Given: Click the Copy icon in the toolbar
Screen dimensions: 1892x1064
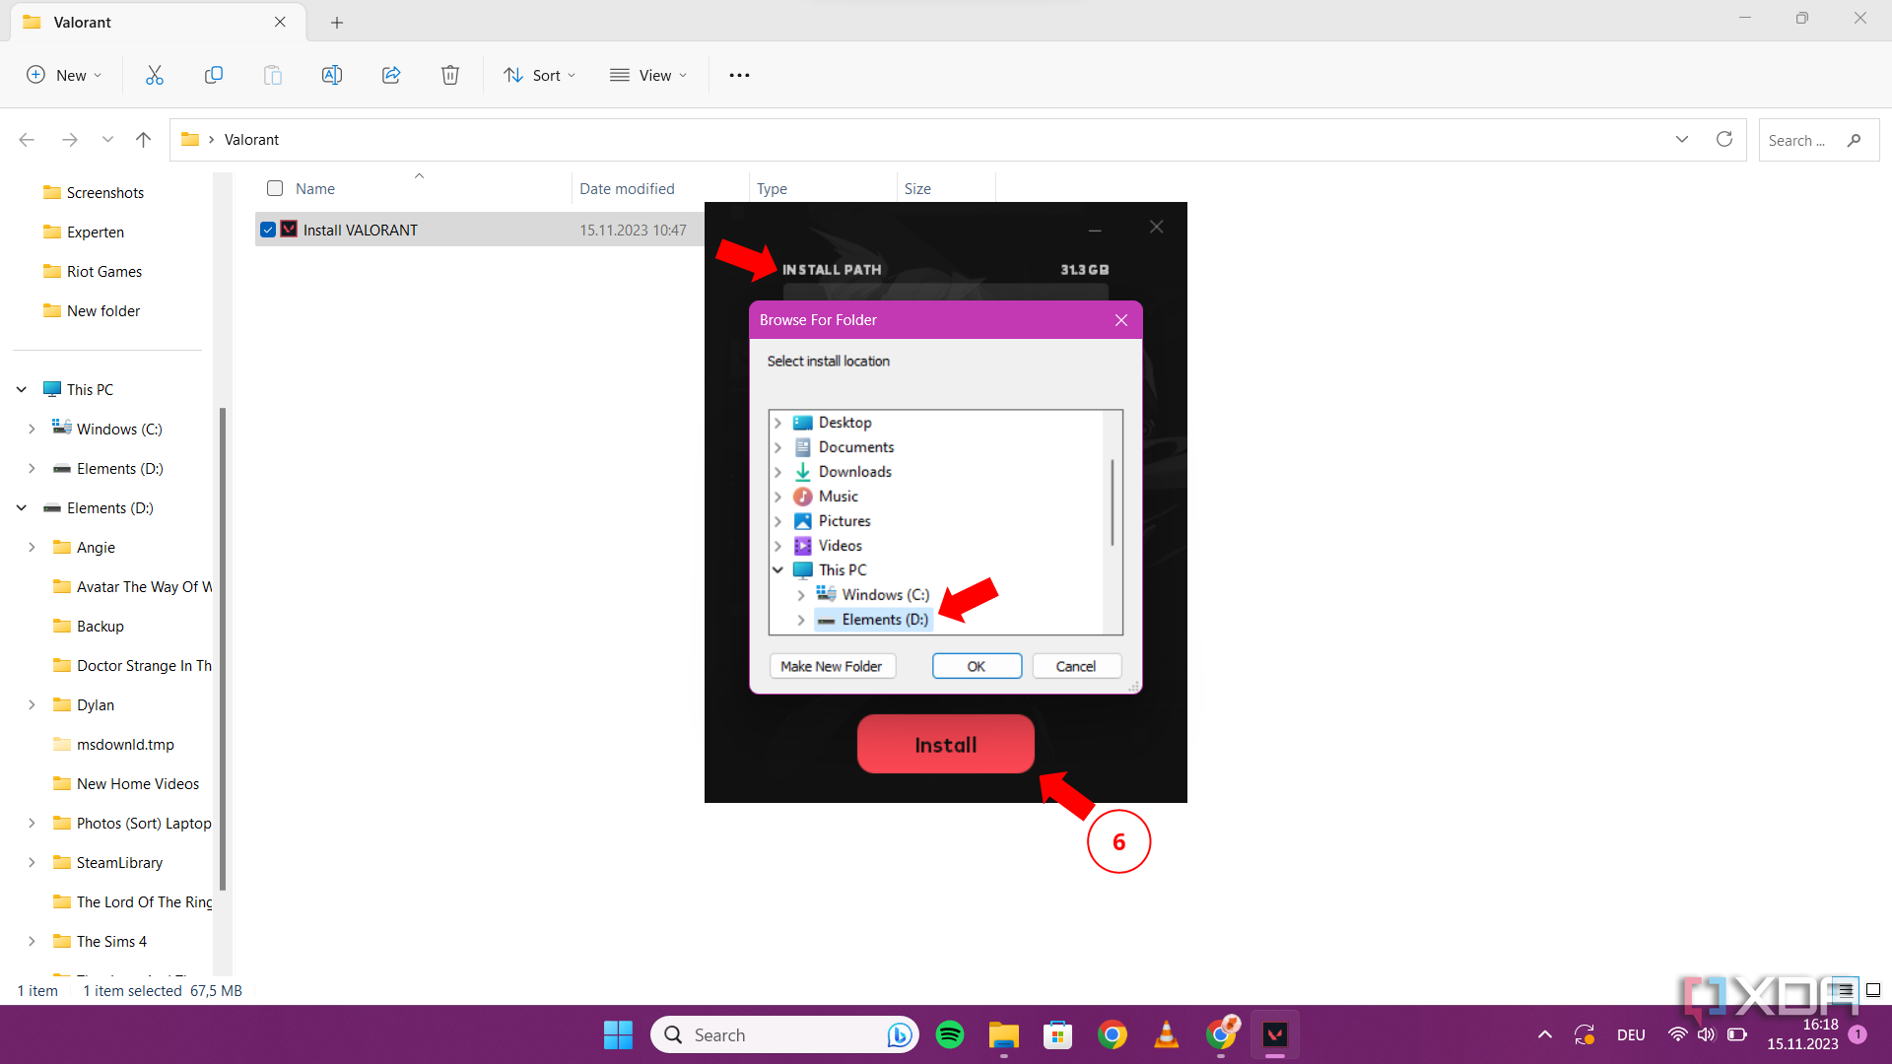Looking at the screenshot, I should click(214, 75).
